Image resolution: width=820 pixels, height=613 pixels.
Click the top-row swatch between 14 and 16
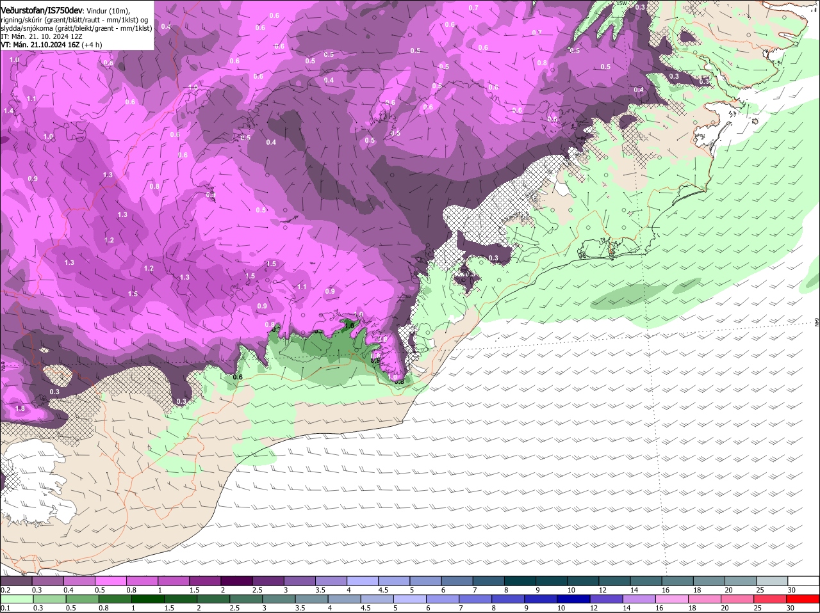[646, 581]
